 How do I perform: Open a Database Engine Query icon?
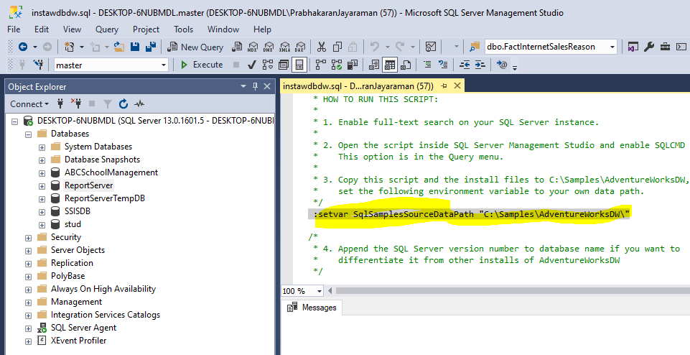[237, 47]
